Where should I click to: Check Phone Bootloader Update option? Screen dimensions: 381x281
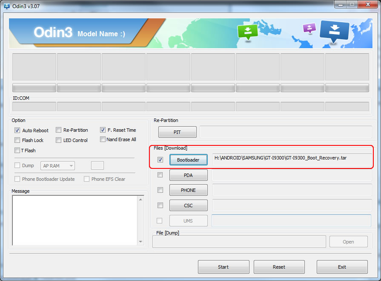coord(17,179)
